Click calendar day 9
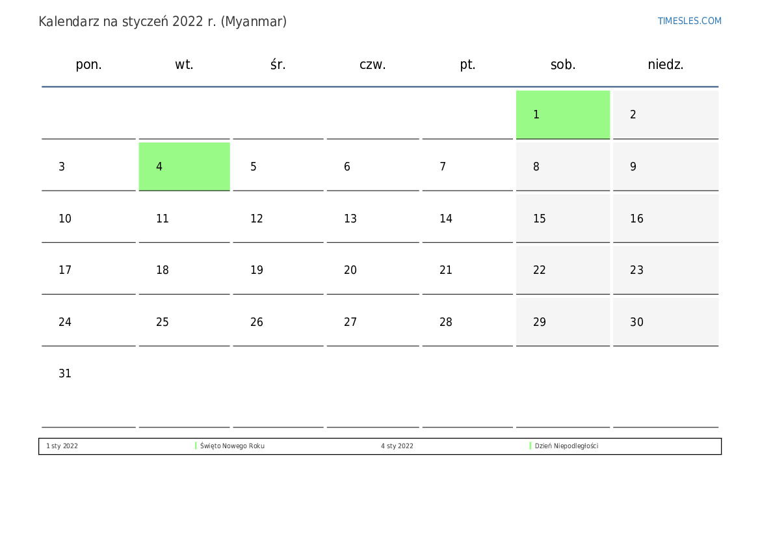760x538 pixels. (x=666, y=167)
